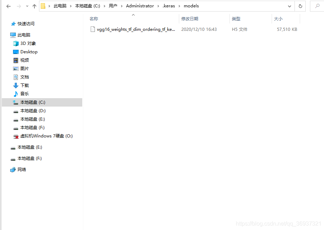Open the forward navigation history dropdown arrow
Image resolution: width=324 pixels, height=230 pixels.
[26, 6]
